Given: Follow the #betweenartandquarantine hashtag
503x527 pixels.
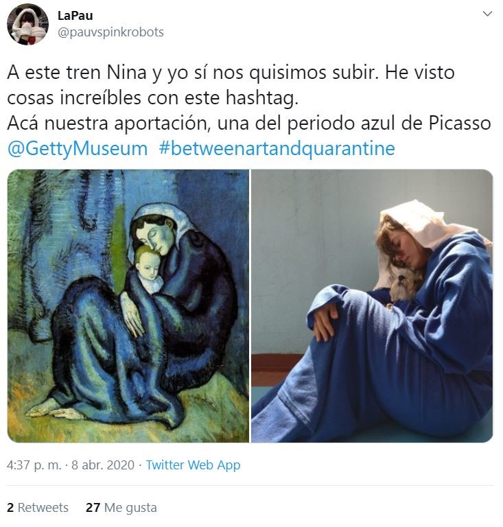Looking at the screenshot, I should [277, 148].
